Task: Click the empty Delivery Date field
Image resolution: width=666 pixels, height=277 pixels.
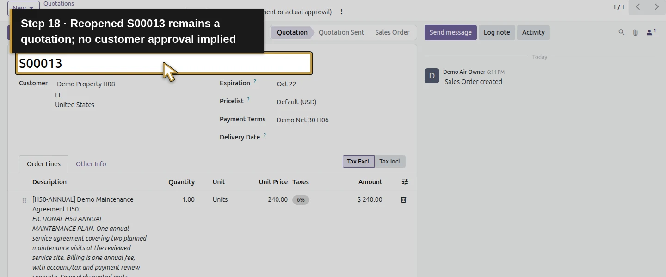Action: [x=341, y=137]
